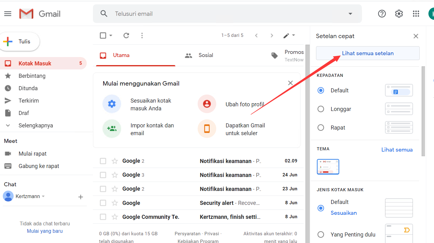Click the Sesuaikan kotak masuk gear icon
Image resolution: width=434 pixels, height=243 pixels.
pos(112,104)
